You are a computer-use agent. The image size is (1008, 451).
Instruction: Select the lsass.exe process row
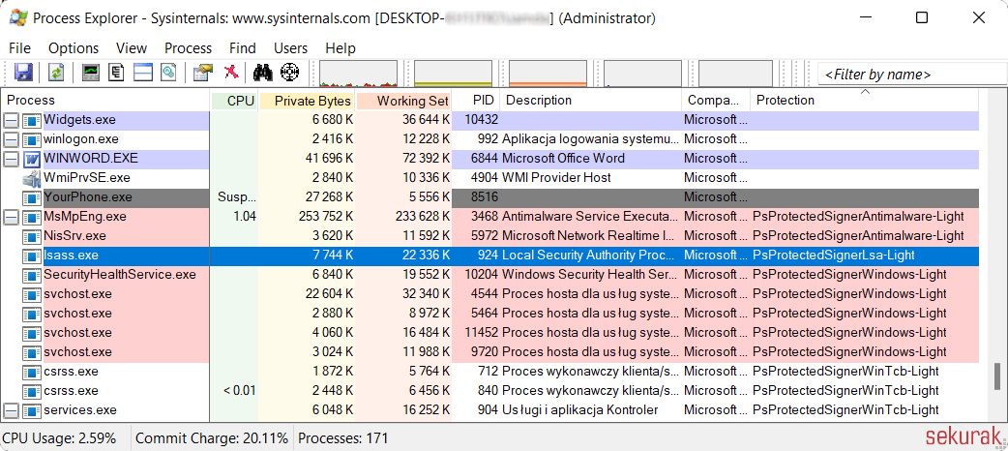click(x=490, y=256)
